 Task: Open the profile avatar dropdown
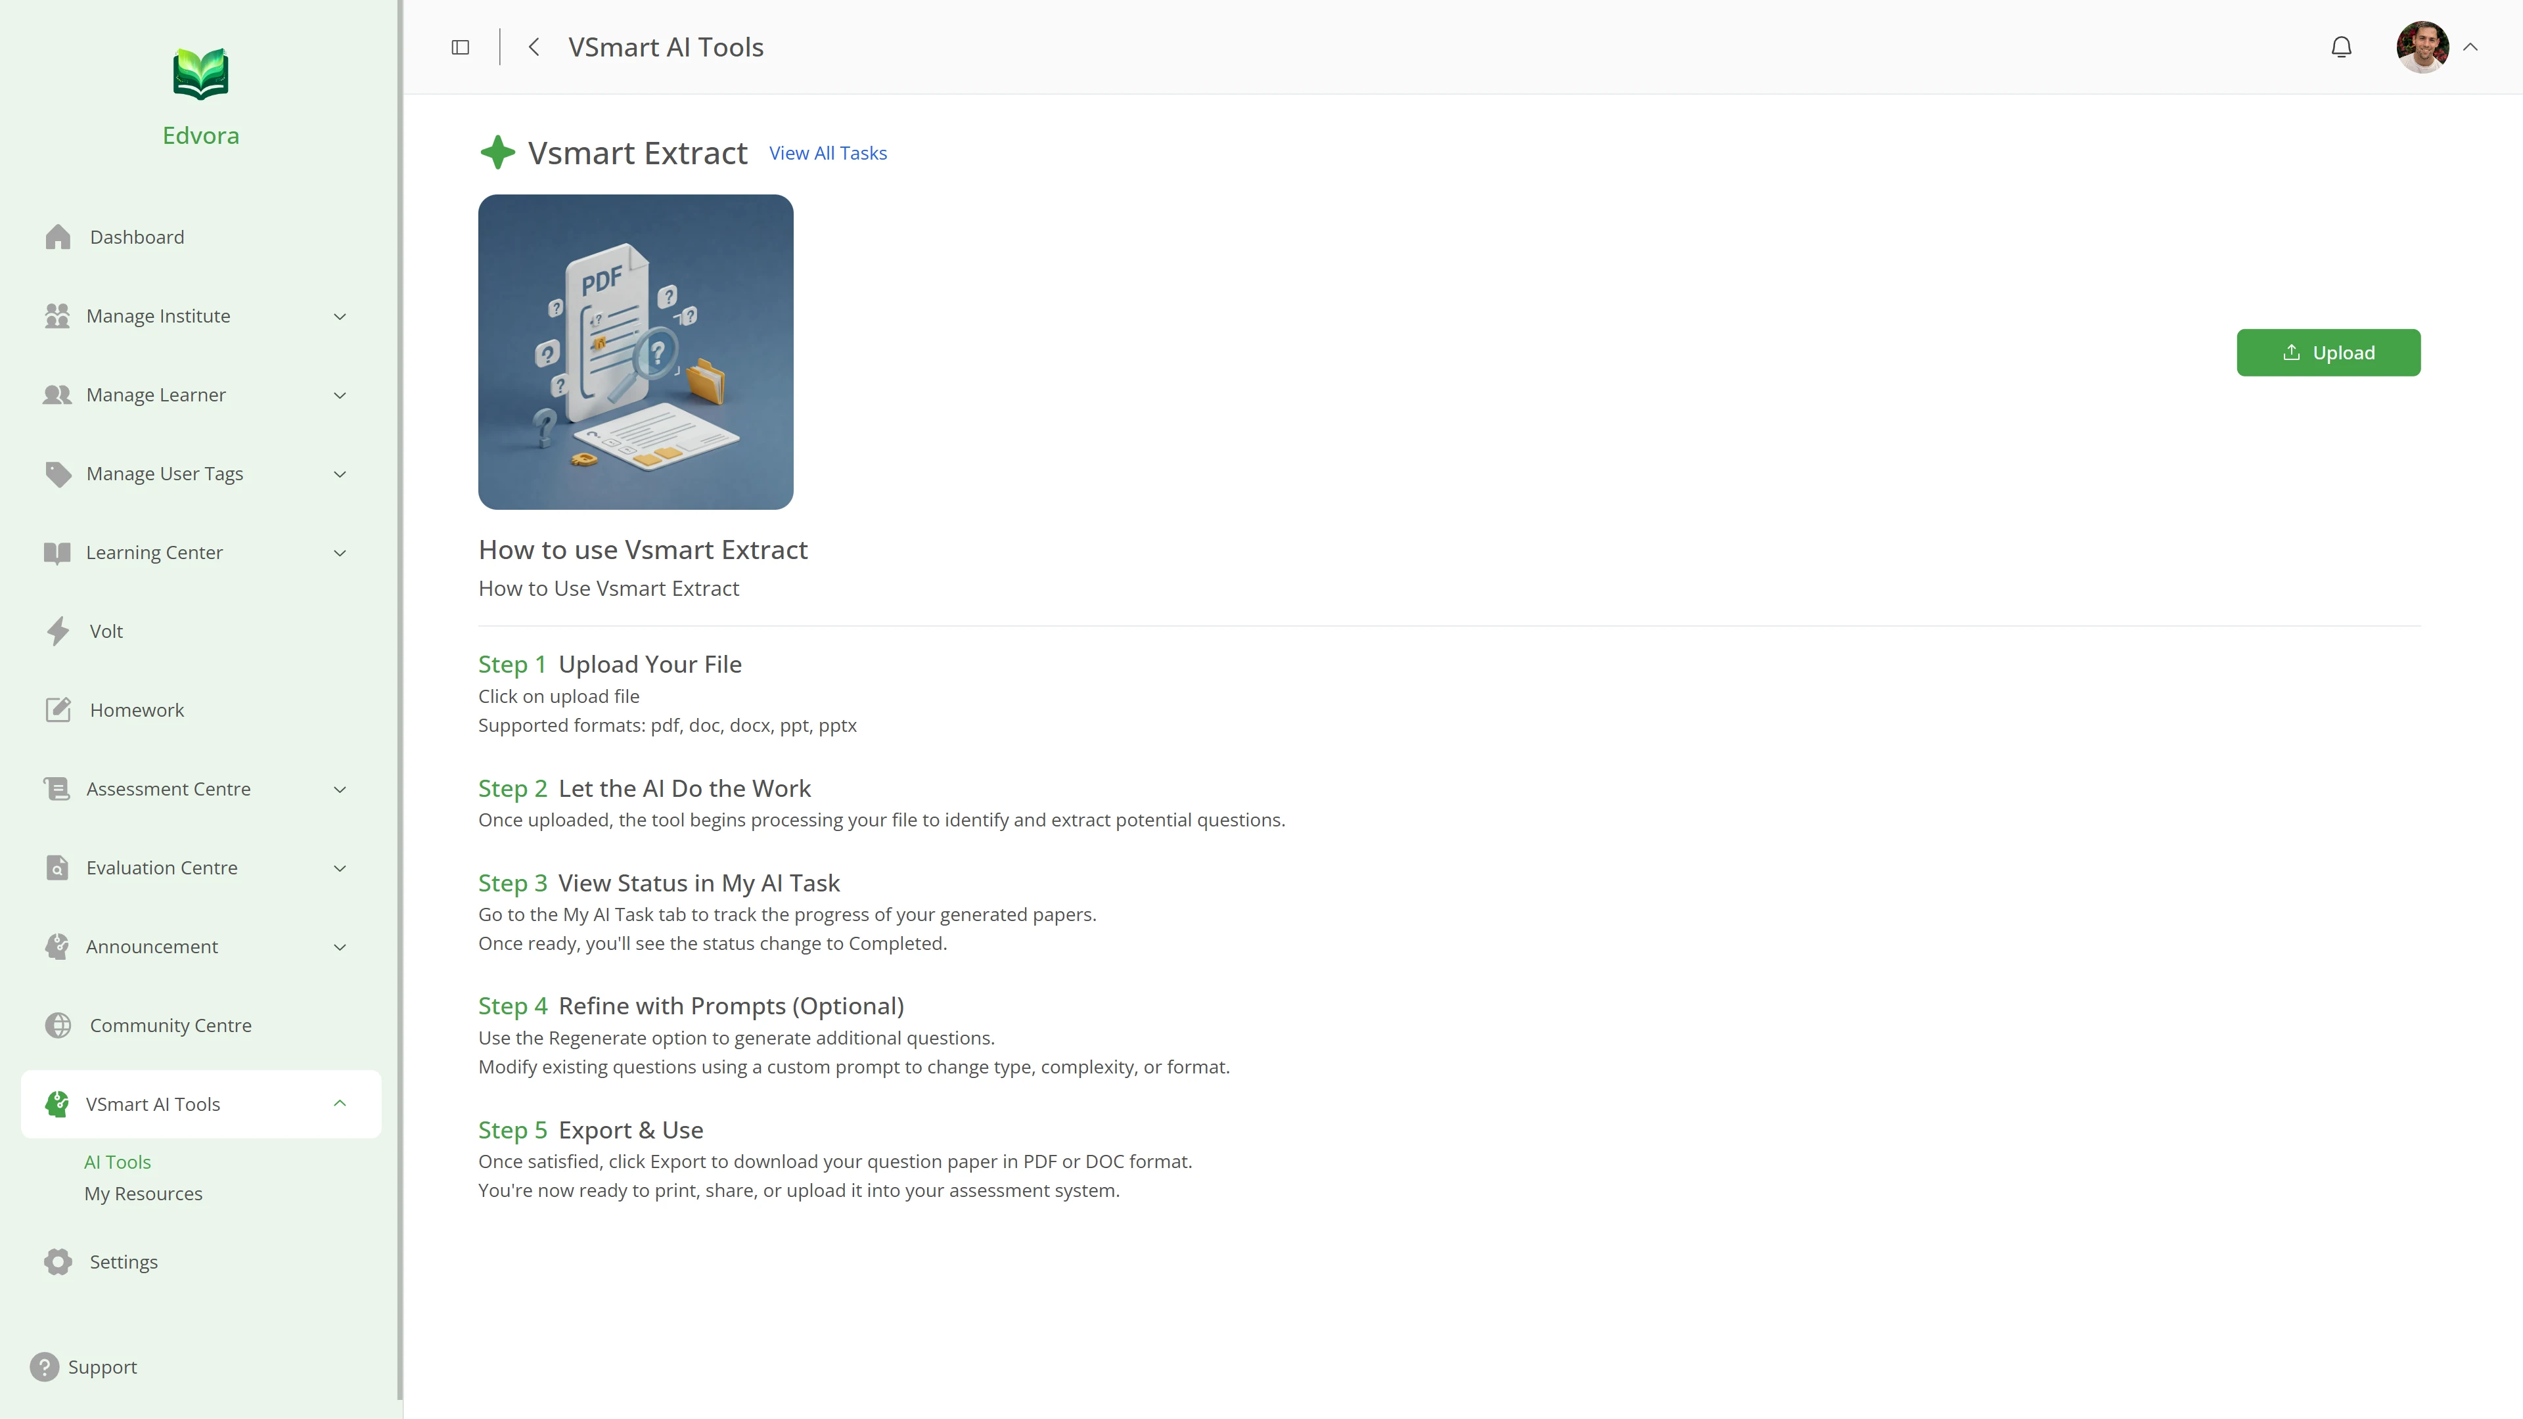(2423, 47)
